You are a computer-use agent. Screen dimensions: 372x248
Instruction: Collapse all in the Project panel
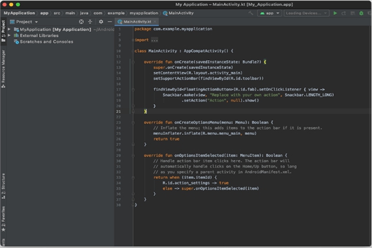tap(91, 21)
